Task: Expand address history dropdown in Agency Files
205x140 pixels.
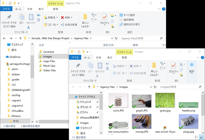Action: click(x=112, y=38)
